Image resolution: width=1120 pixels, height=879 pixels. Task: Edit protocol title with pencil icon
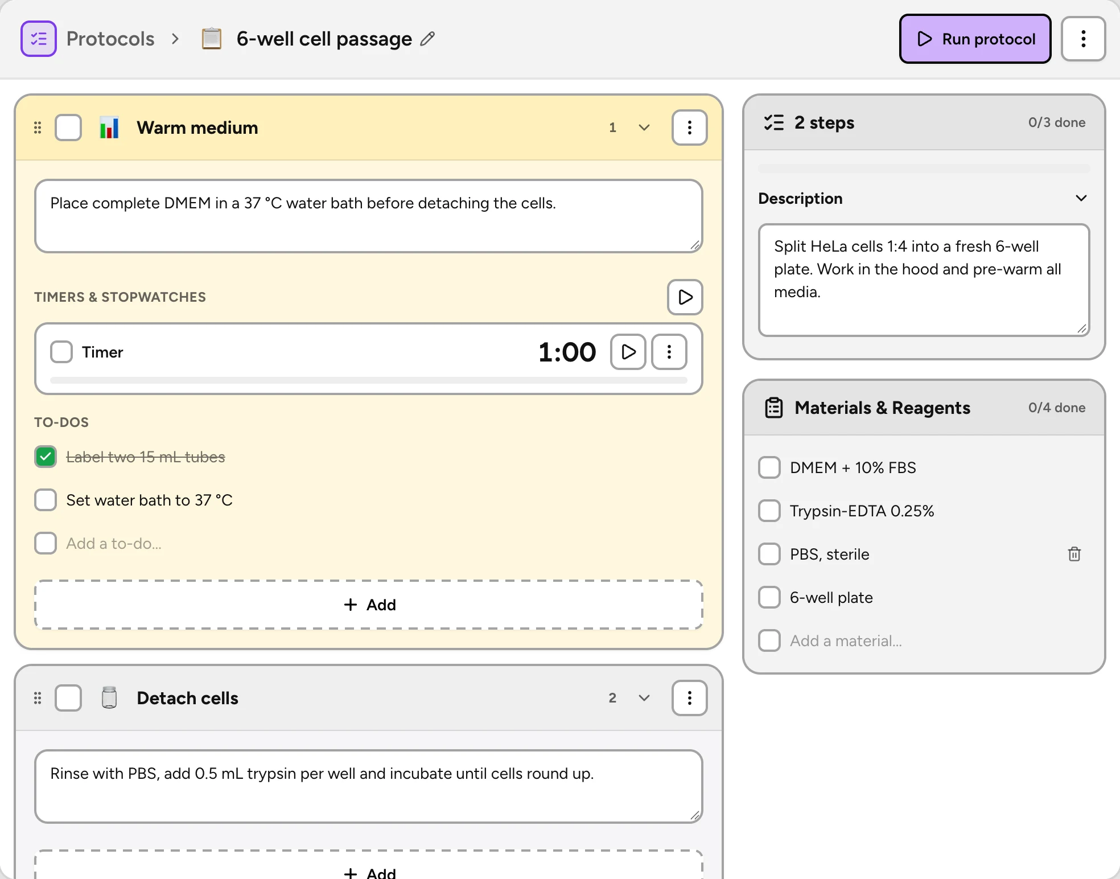coord(427,39)
